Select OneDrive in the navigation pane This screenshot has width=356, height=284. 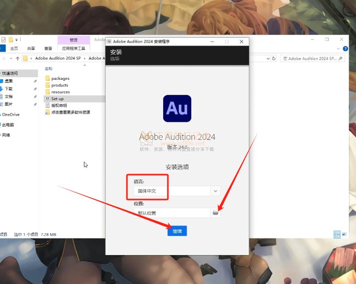pos(11,115)
